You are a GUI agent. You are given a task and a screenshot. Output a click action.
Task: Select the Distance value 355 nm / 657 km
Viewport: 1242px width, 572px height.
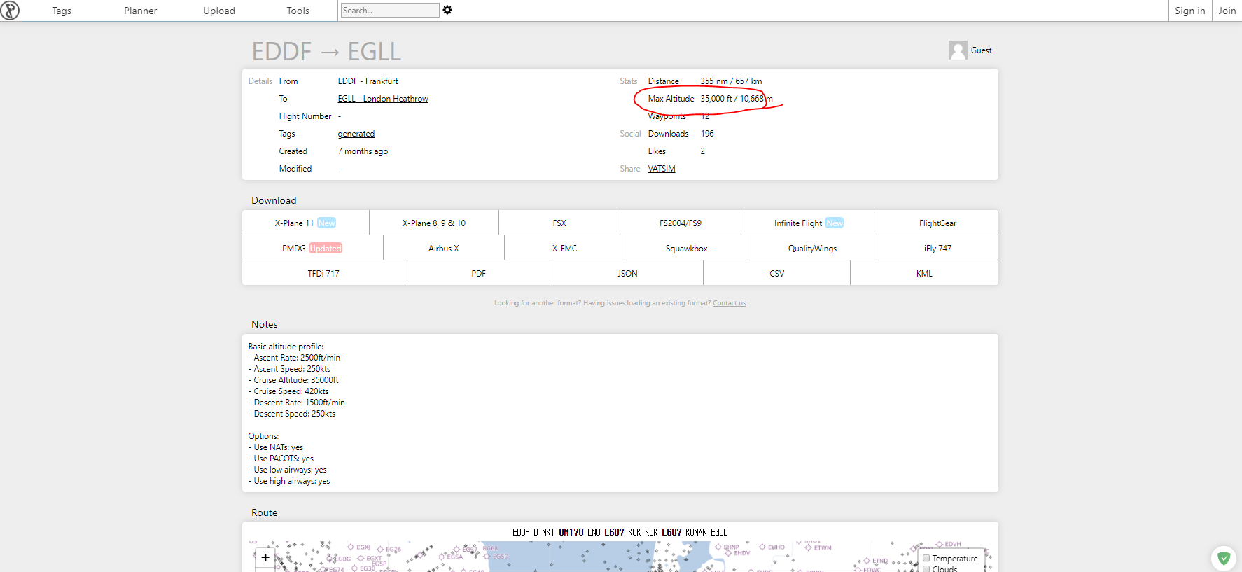coord(731,81)
